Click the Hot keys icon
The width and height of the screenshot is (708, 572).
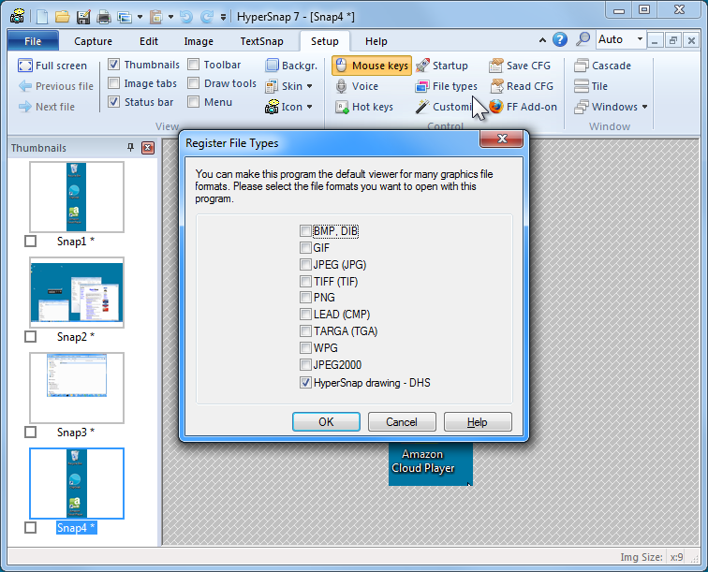click(x=341, y=107)
